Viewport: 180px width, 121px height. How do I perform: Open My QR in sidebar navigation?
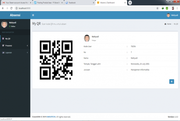15,39
